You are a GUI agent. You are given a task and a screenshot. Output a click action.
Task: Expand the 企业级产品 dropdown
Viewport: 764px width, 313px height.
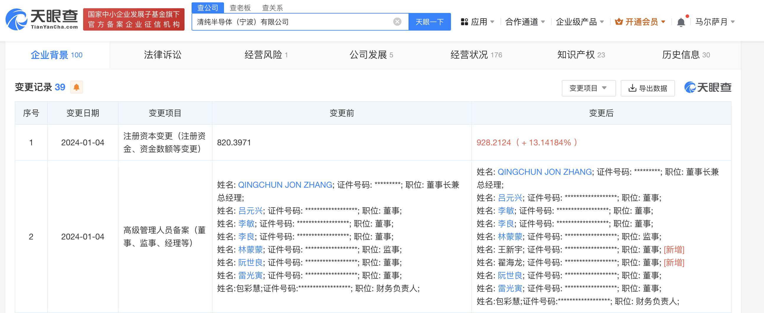pyautogui.click(x=579, y=22)
